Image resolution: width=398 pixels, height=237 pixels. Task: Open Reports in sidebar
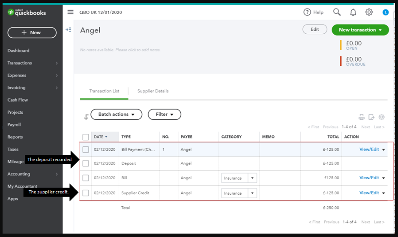15,137
